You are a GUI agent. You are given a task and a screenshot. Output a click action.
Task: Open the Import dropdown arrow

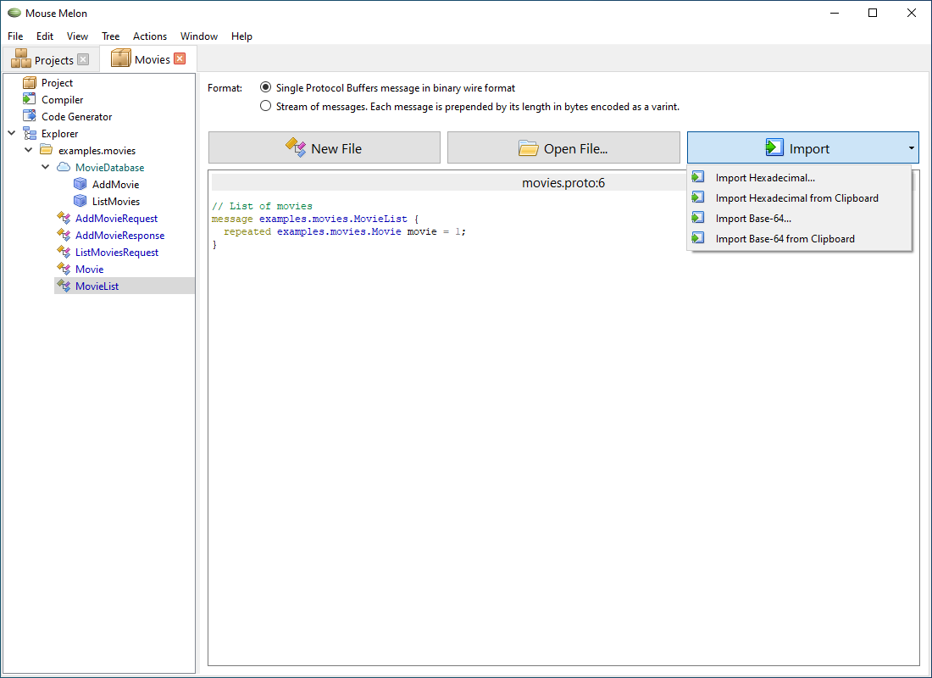[911, 147]
